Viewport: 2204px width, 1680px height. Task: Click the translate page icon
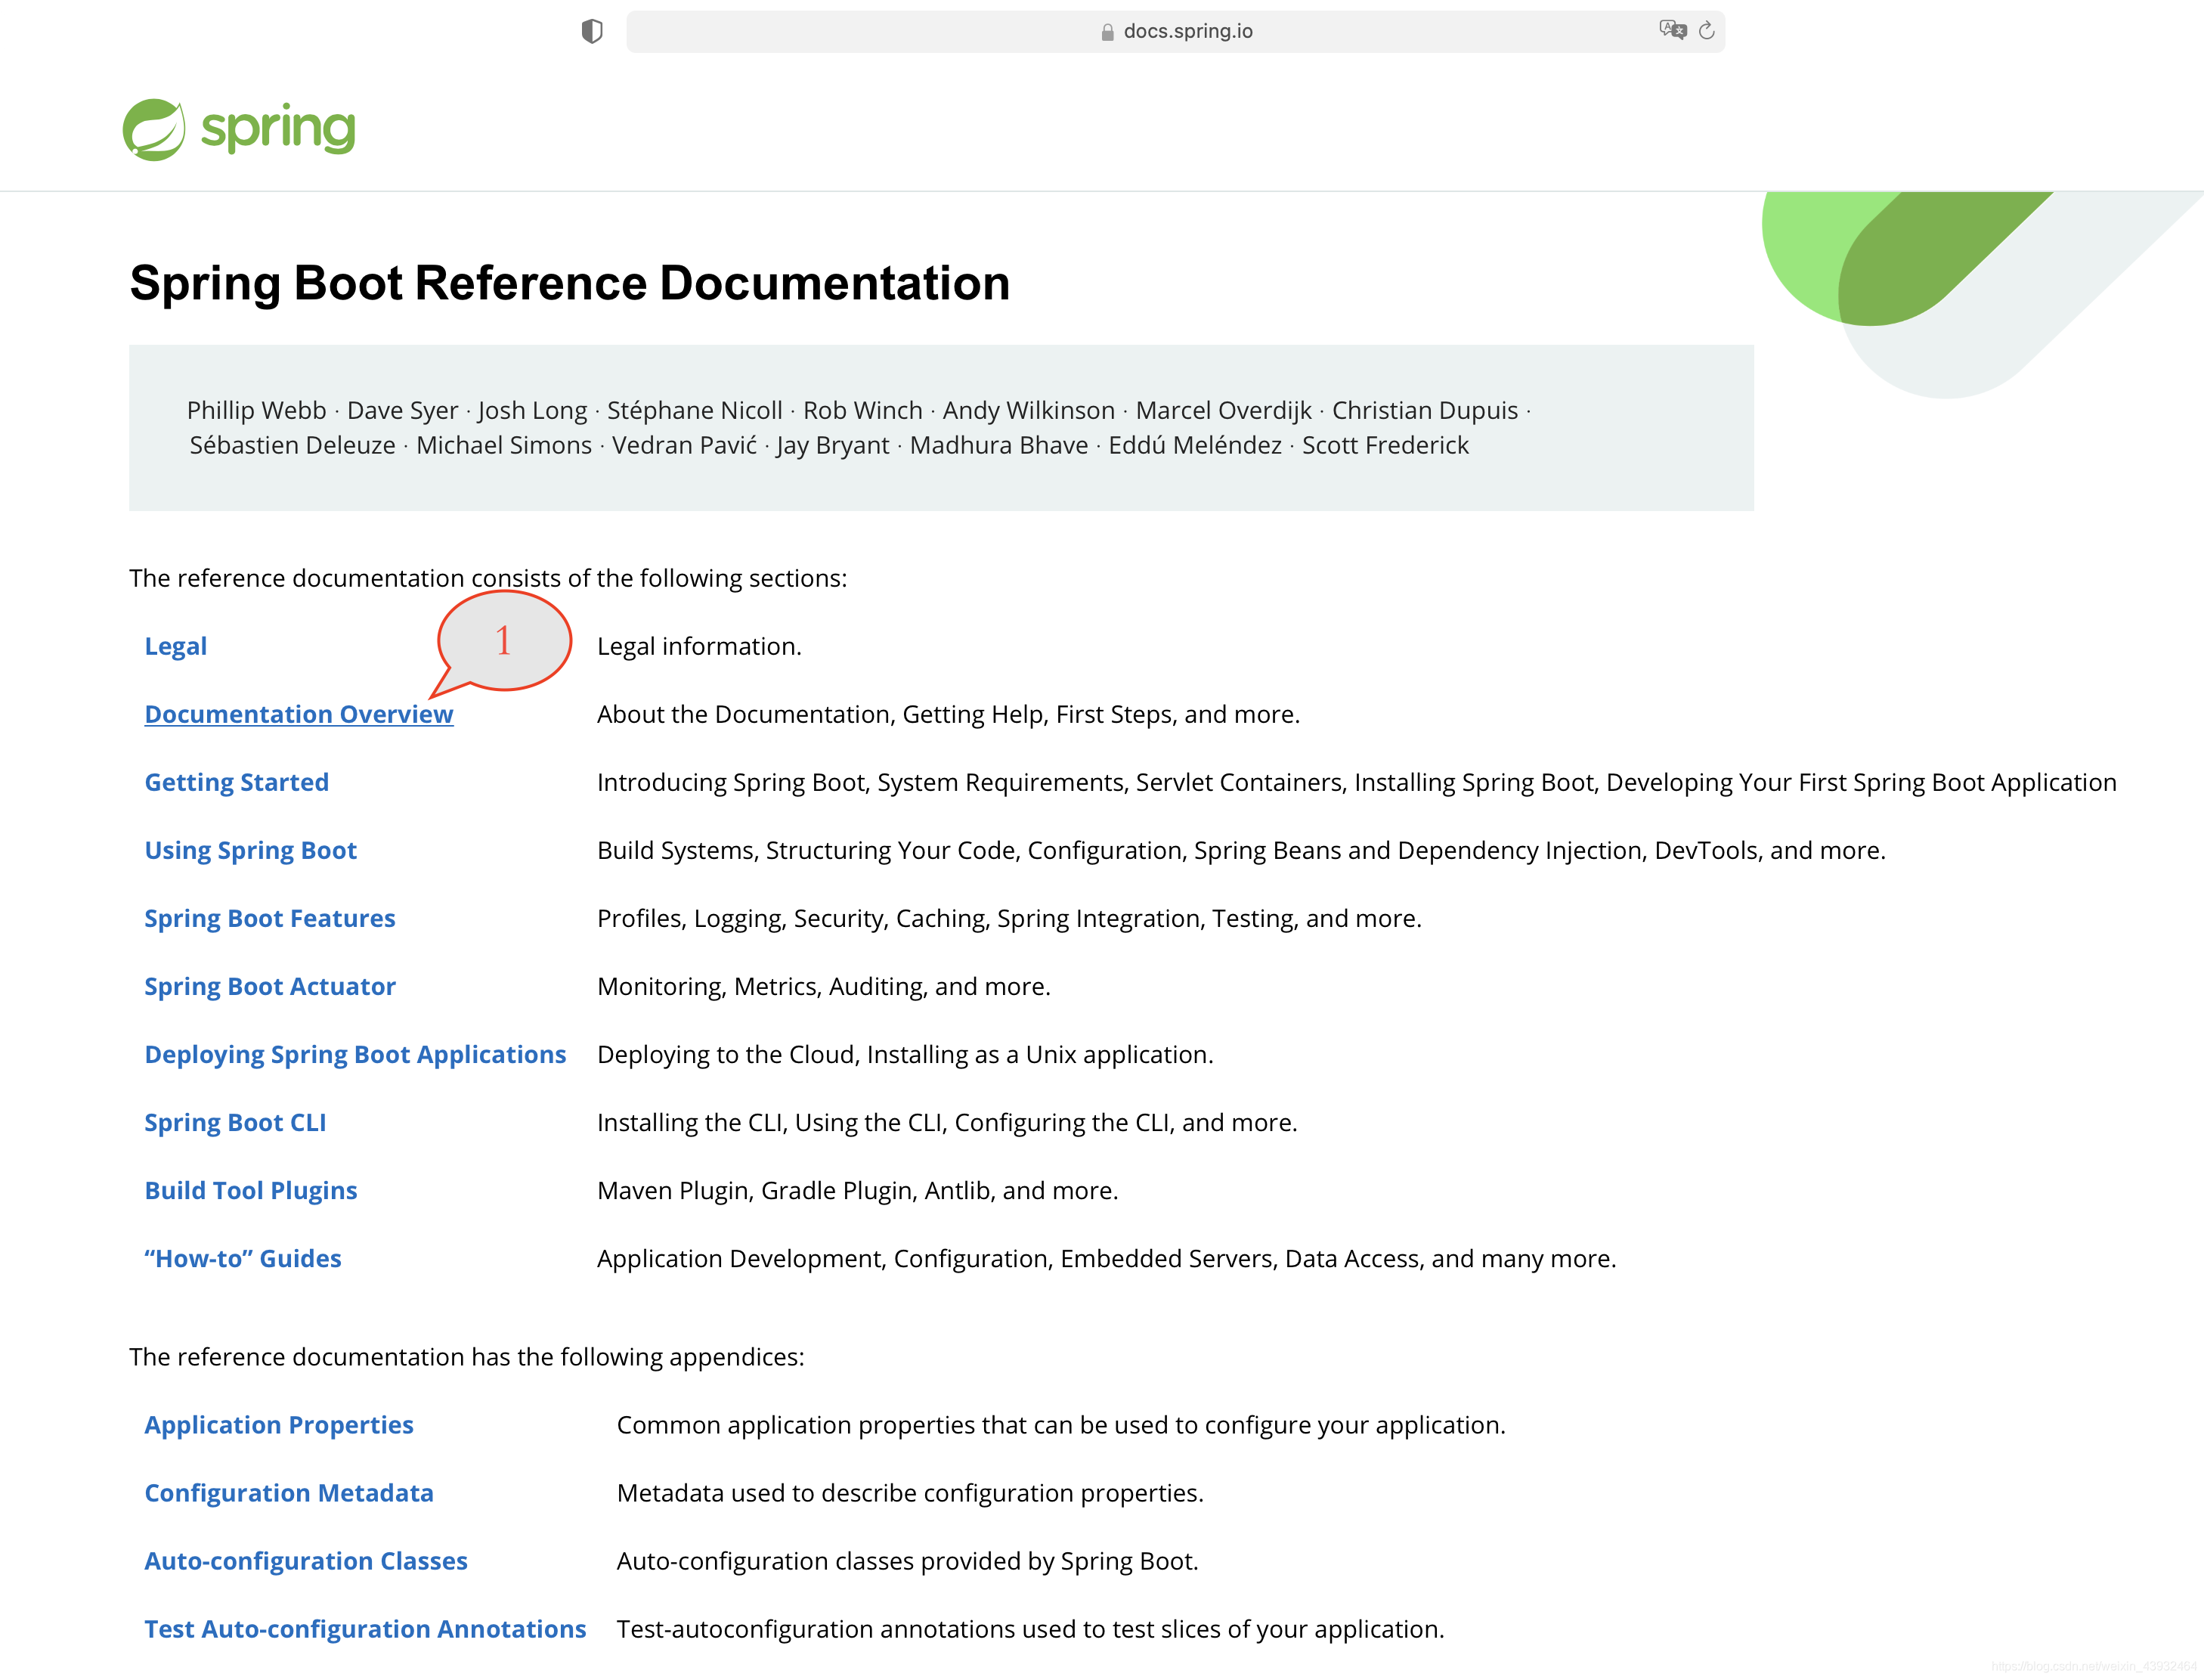tap(1672, 30)
